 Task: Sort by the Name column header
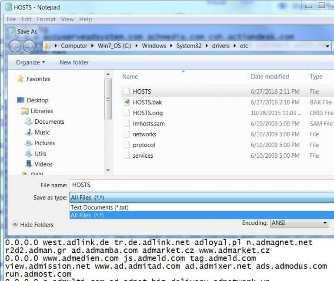click(x=130, y=77)
